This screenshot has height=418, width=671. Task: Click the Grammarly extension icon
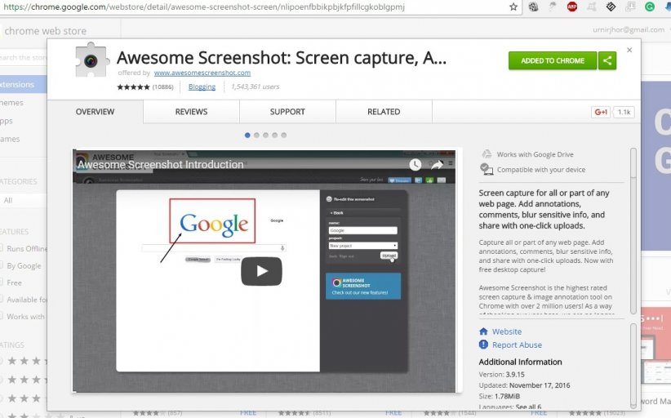coord(649,7)
